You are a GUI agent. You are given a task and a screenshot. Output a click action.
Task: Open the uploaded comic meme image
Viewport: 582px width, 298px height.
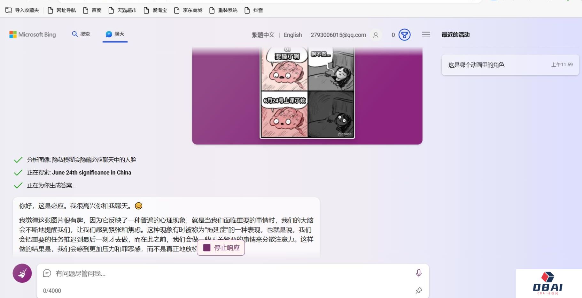[x=307, y=93]
